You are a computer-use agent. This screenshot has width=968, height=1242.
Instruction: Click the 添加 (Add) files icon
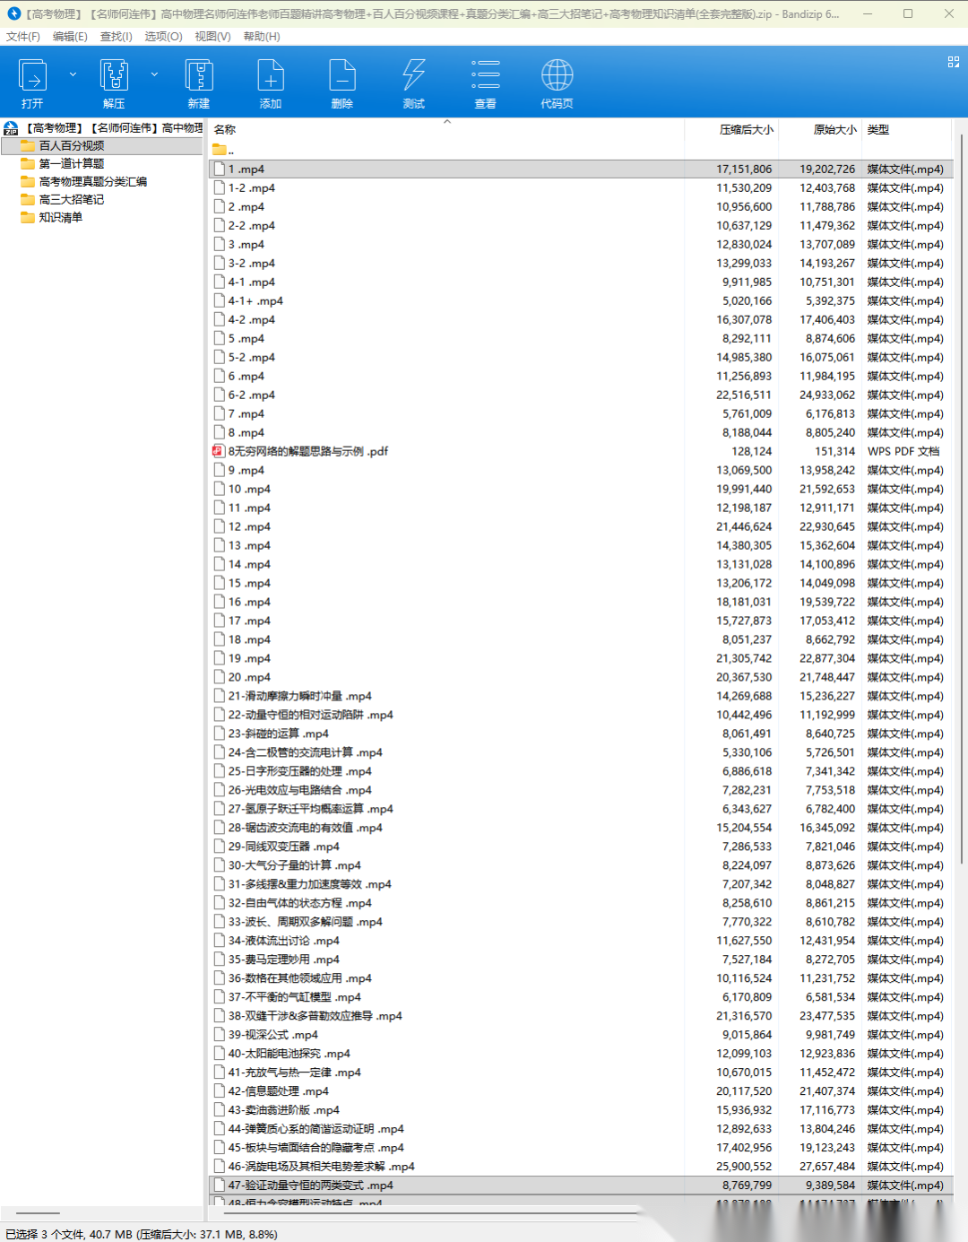[x=270, y=83]
